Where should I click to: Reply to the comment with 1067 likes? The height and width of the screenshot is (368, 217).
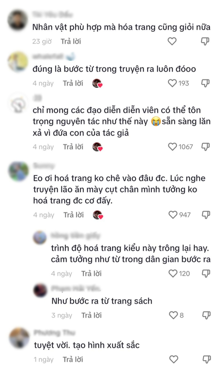coord(73,147)
